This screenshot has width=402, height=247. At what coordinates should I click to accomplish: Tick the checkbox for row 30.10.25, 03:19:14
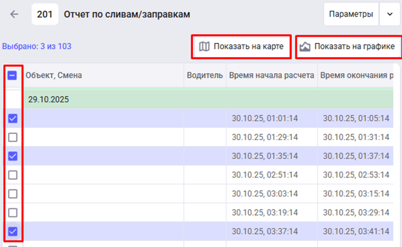(13, 213)
